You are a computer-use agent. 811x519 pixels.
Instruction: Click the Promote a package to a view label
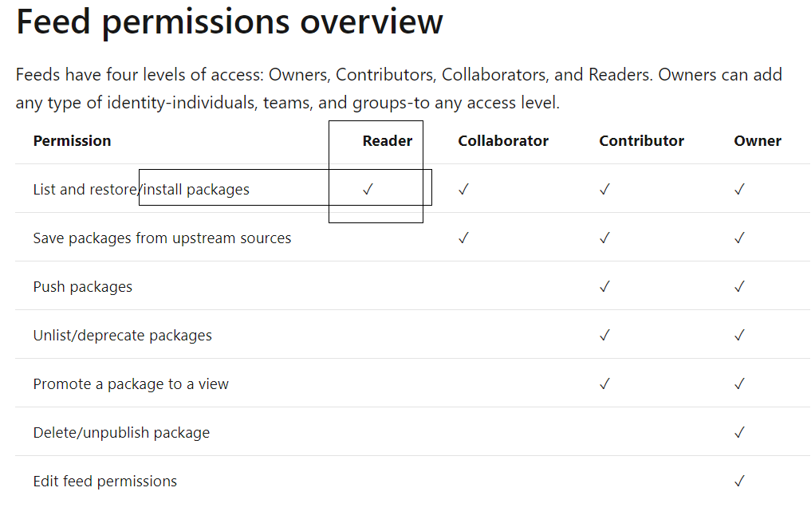[131, 384]
